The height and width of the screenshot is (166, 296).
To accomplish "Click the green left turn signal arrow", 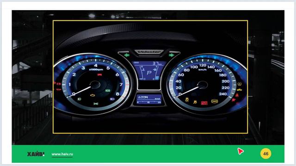I will pos(127,55).
